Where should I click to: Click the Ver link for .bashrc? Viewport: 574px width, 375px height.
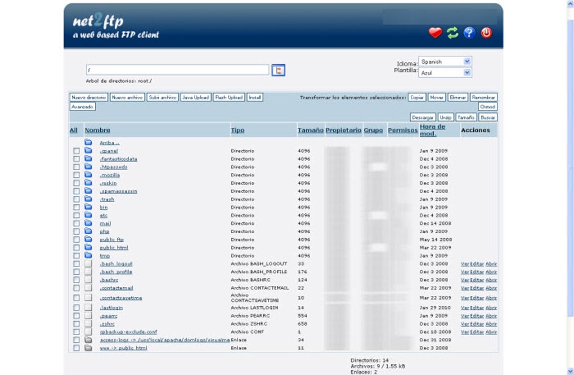[x=465, y=280]
